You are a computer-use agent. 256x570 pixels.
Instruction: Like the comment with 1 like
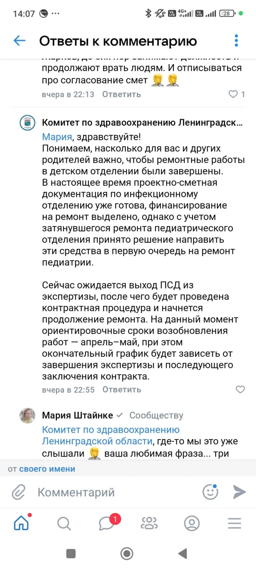click(x=233, y=94)
